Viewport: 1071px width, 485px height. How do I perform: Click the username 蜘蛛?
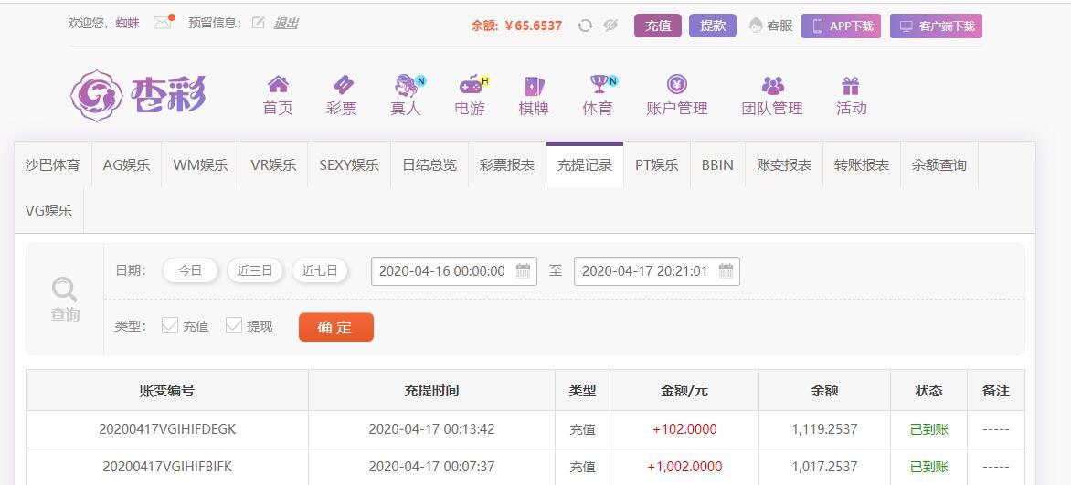[x=128, y=23]
